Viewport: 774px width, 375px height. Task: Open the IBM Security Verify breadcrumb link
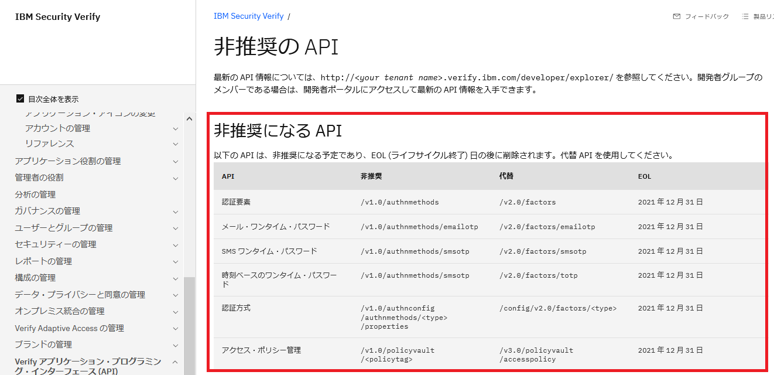[x=249, y=16]
